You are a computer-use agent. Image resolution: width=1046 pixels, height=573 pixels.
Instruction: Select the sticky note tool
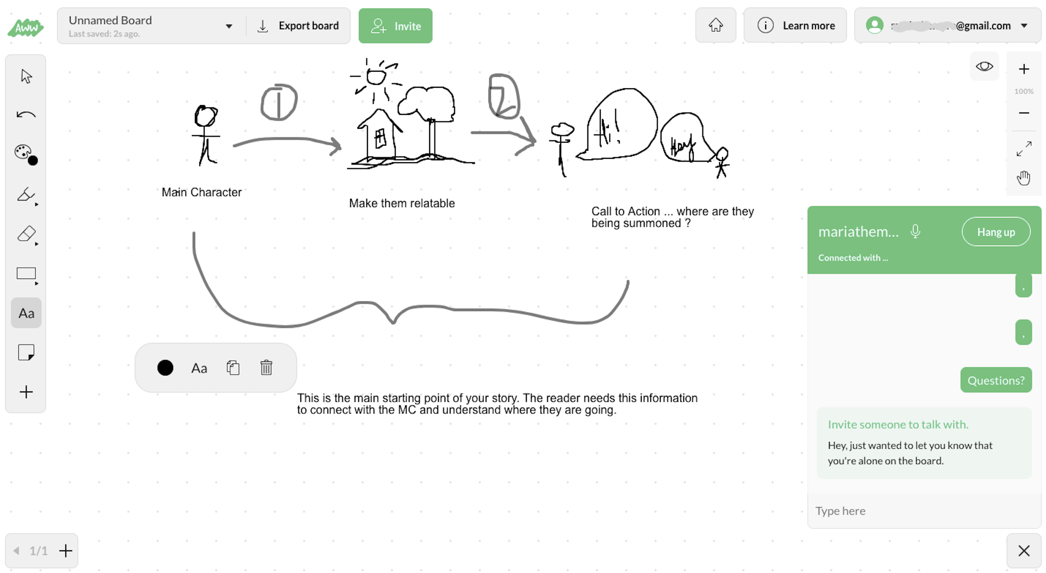(26, 353)
